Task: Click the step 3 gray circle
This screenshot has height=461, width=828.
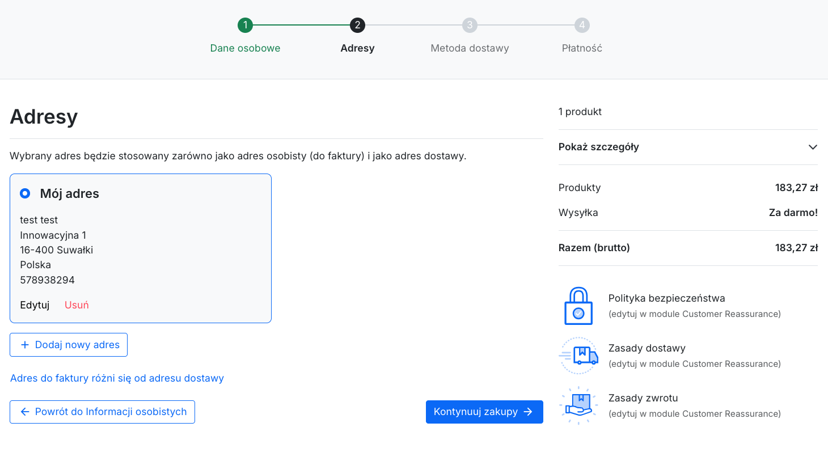Action: click(470, 25)
